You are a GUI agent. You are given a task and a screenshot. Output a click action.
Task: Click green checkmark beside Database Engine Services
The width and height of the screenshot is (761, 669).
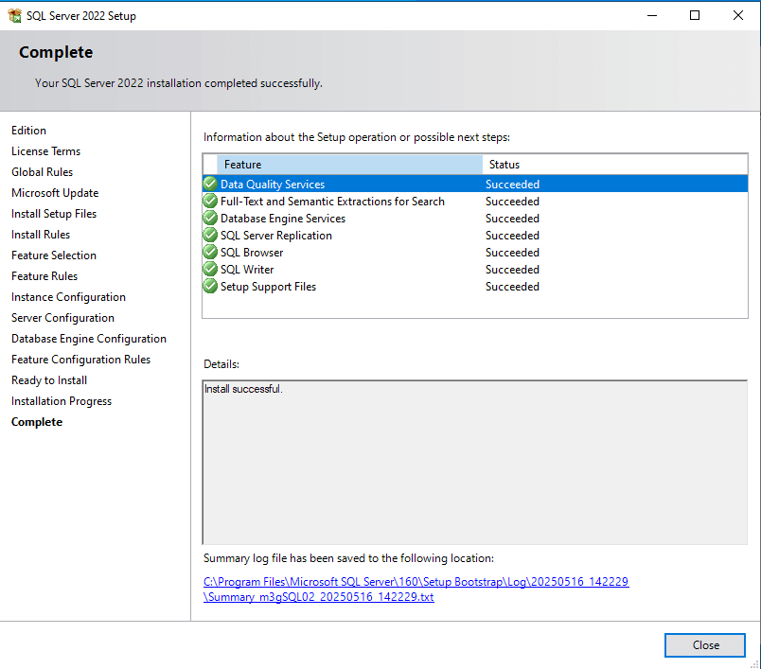210,218
